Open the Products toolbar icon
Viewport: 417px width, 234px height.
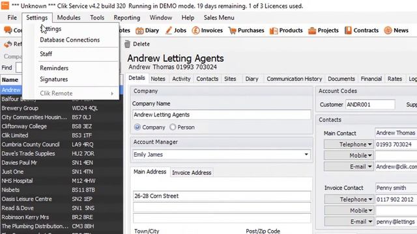click(274, 31)
